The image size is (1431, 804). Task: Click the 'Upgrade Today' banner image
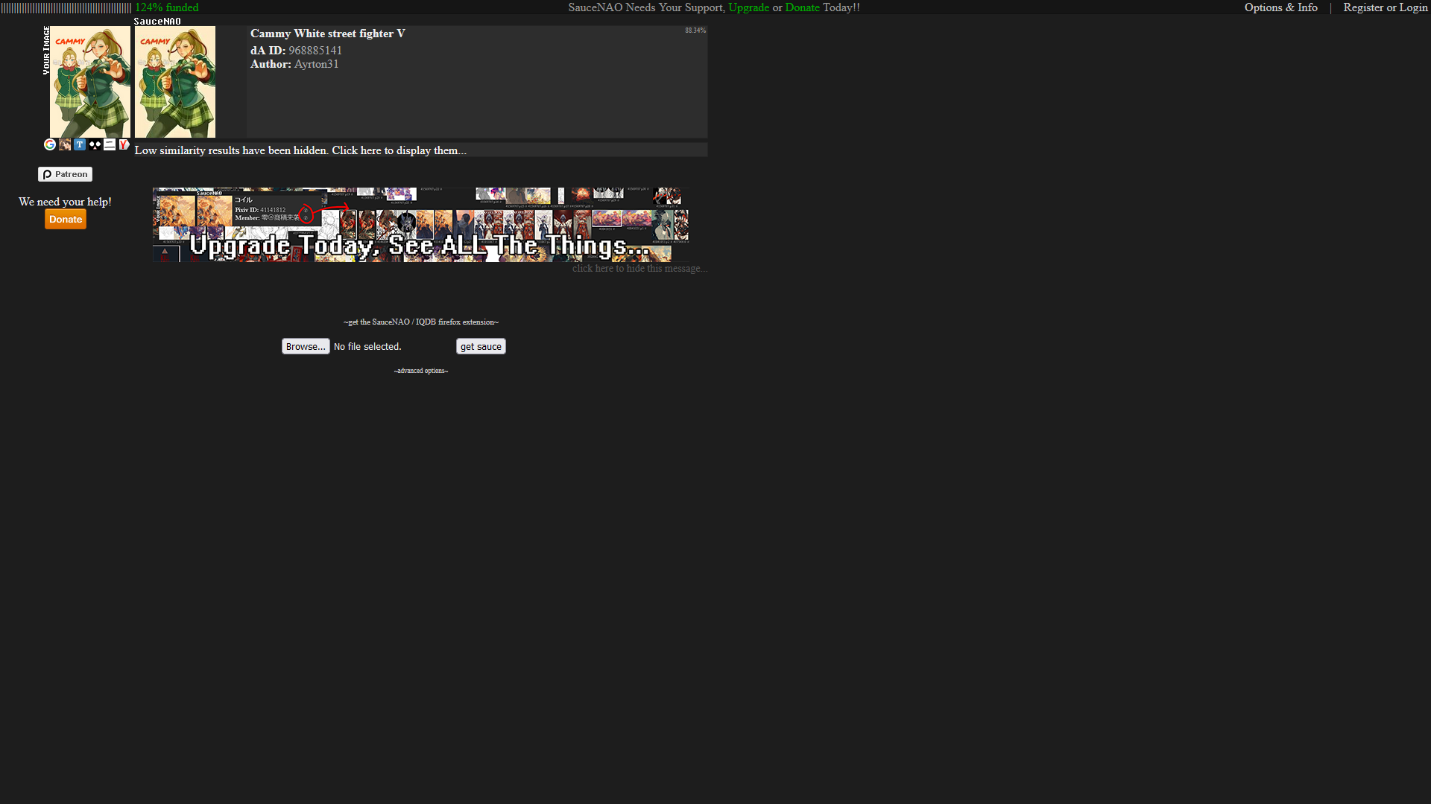tap(420, 225)
